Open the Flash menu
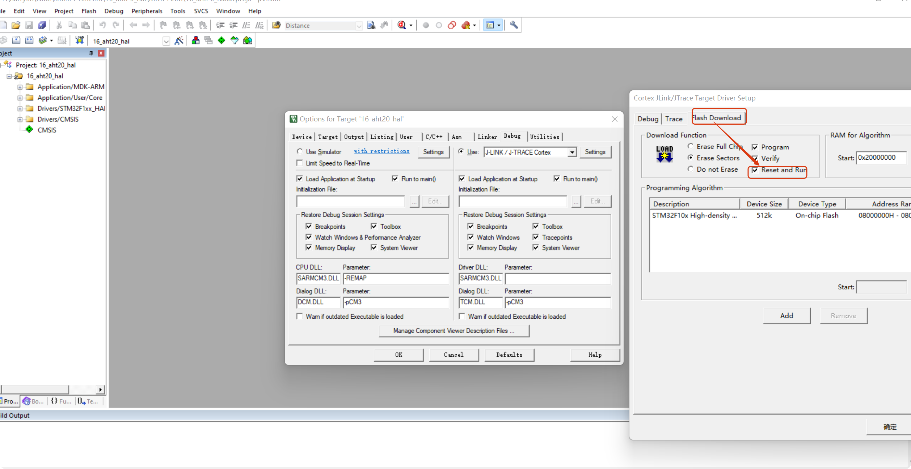Screen dimensions: 911x469 (89, 11)
